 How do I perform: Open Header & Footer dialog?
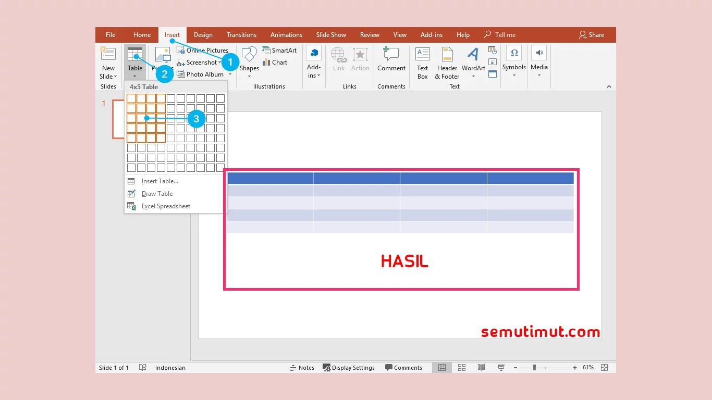click(447, 63)
